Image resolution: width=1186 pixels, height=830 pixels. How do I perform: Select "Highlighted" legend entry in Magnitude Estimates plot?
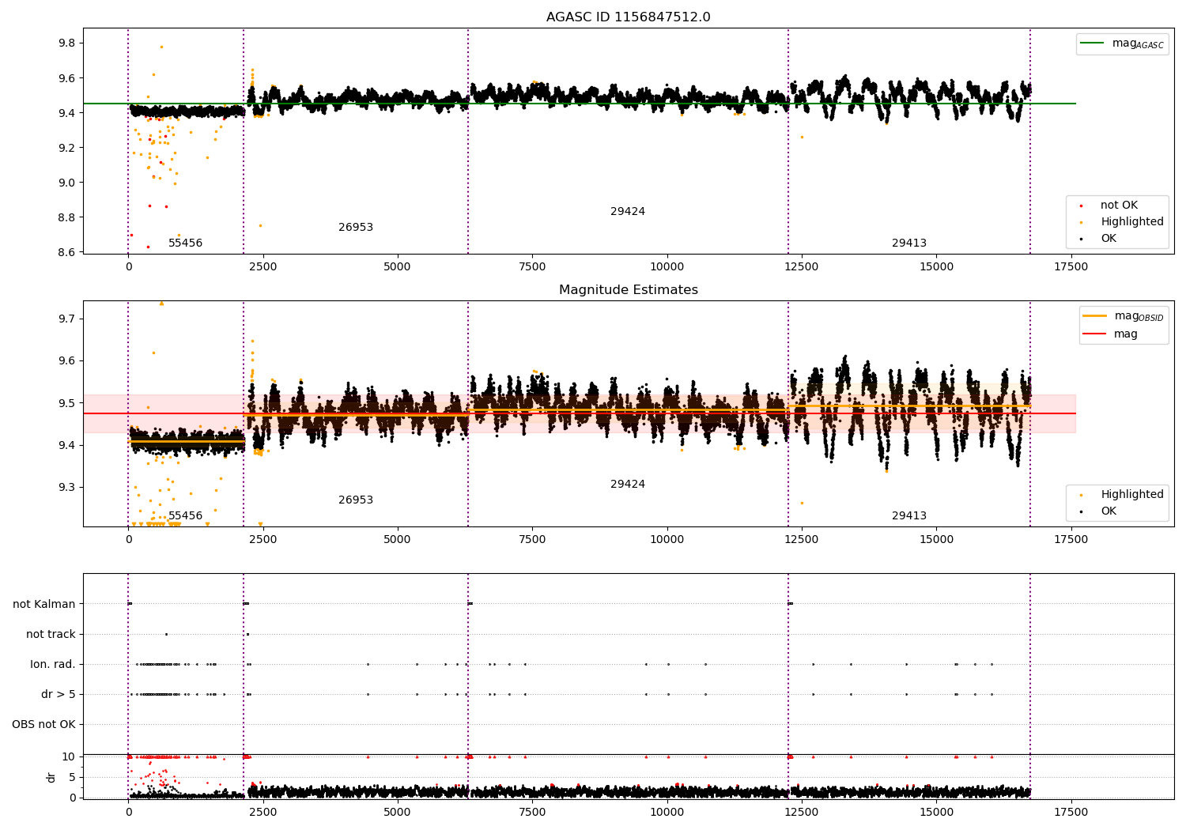point(1132,495)
